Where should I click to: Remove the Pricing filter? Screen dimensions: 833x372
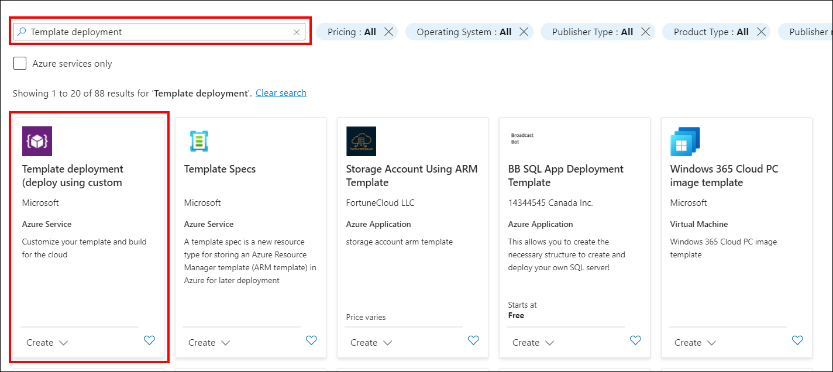(x=388, y=32)
